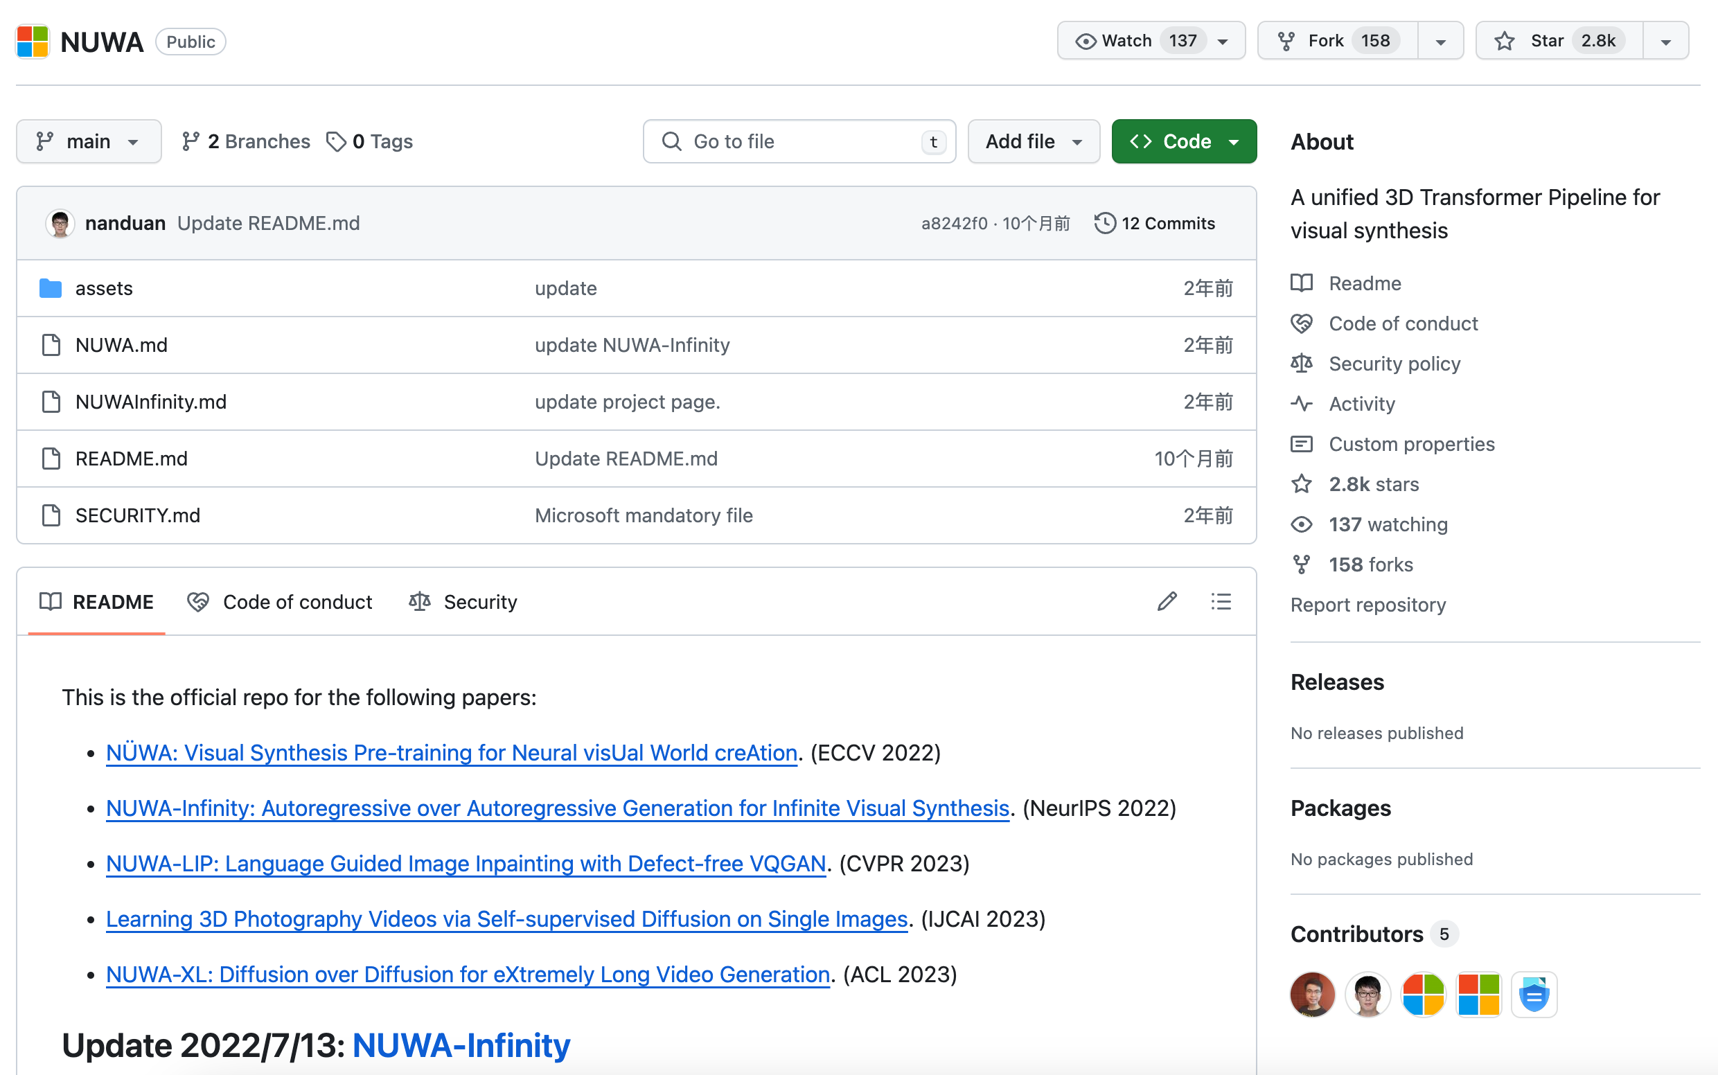The width and height of the screenshot is (1718, 1075).
Task: Click first contributor avatar thumbnail
Action: (1311, 995)
